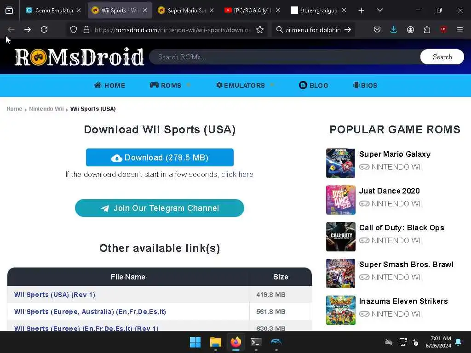Focus the Search ROMs field
Image resolution: width=471 pixels, height=353 pixels.
point(284,57)
